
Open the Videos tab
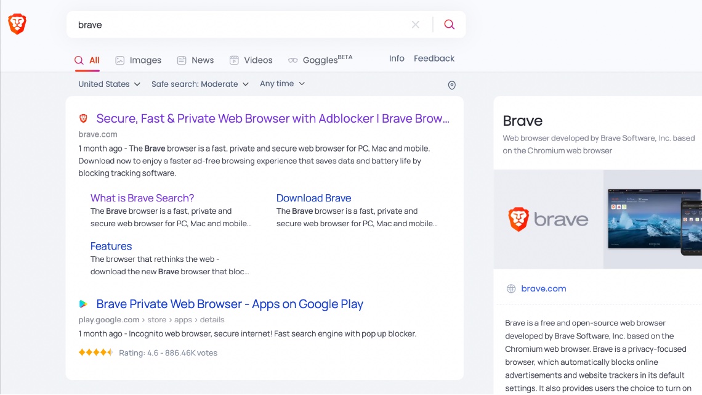[251, 60]
